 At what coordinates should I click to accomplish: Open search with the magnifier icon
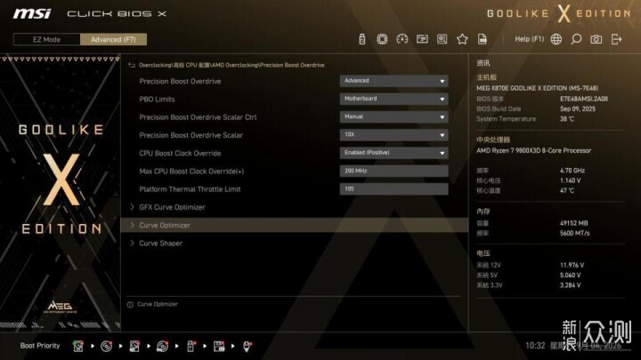coord(576,39)
